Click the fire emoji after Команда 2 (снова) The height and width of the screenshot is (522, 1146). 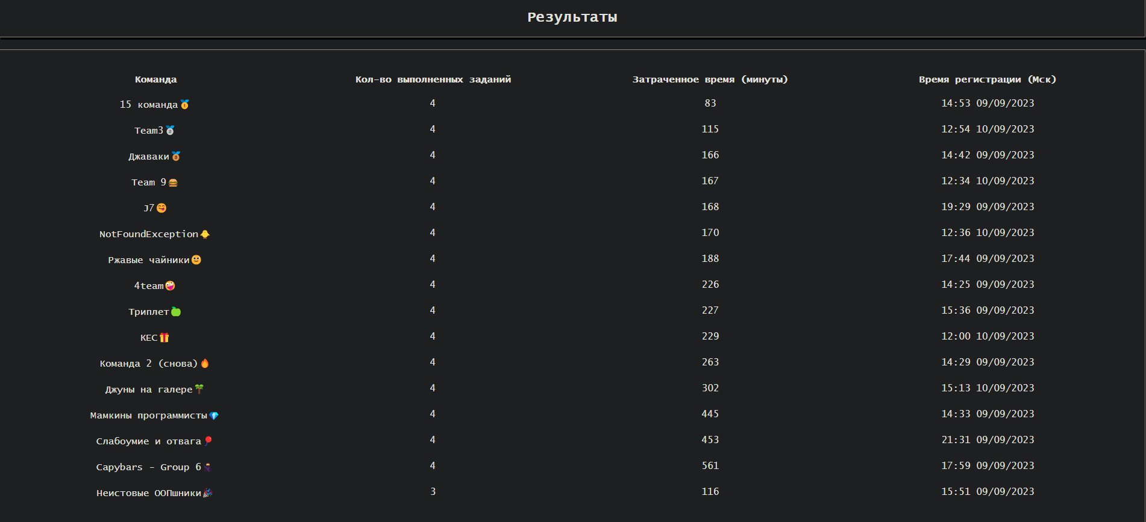pyautogui.click(x=205, y=363)
